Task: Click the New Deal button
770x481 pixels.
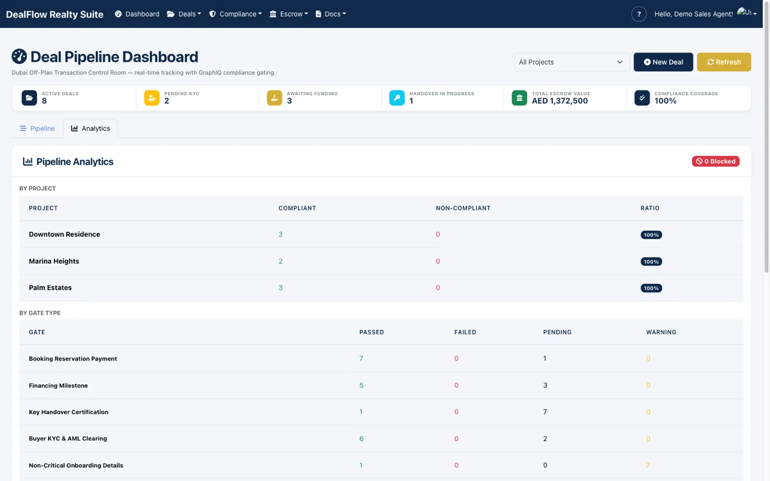Action: tap(663, 62)
